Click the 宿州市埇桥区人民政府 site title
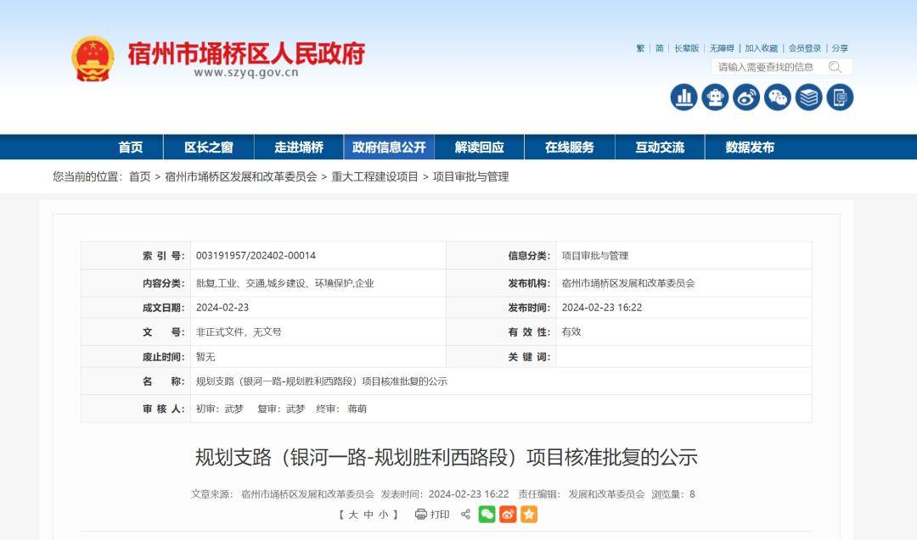Image resolution: width=917 pixels, height=540 pixels. pos(246,53)
